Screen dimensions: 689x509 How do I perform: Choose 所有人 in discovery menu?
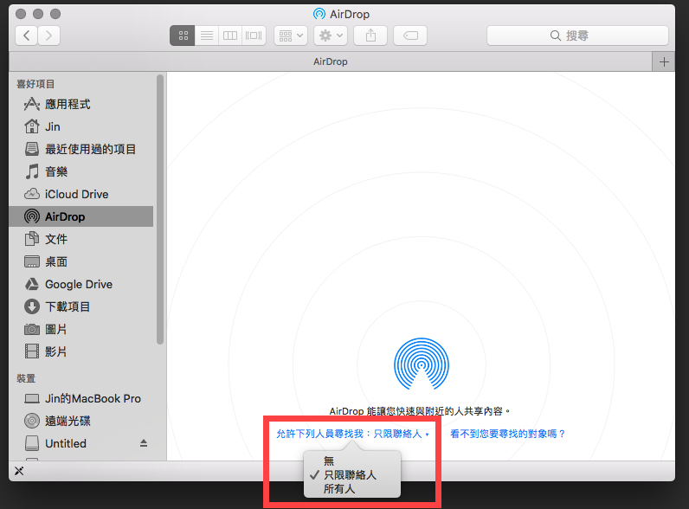coord(352,489)
